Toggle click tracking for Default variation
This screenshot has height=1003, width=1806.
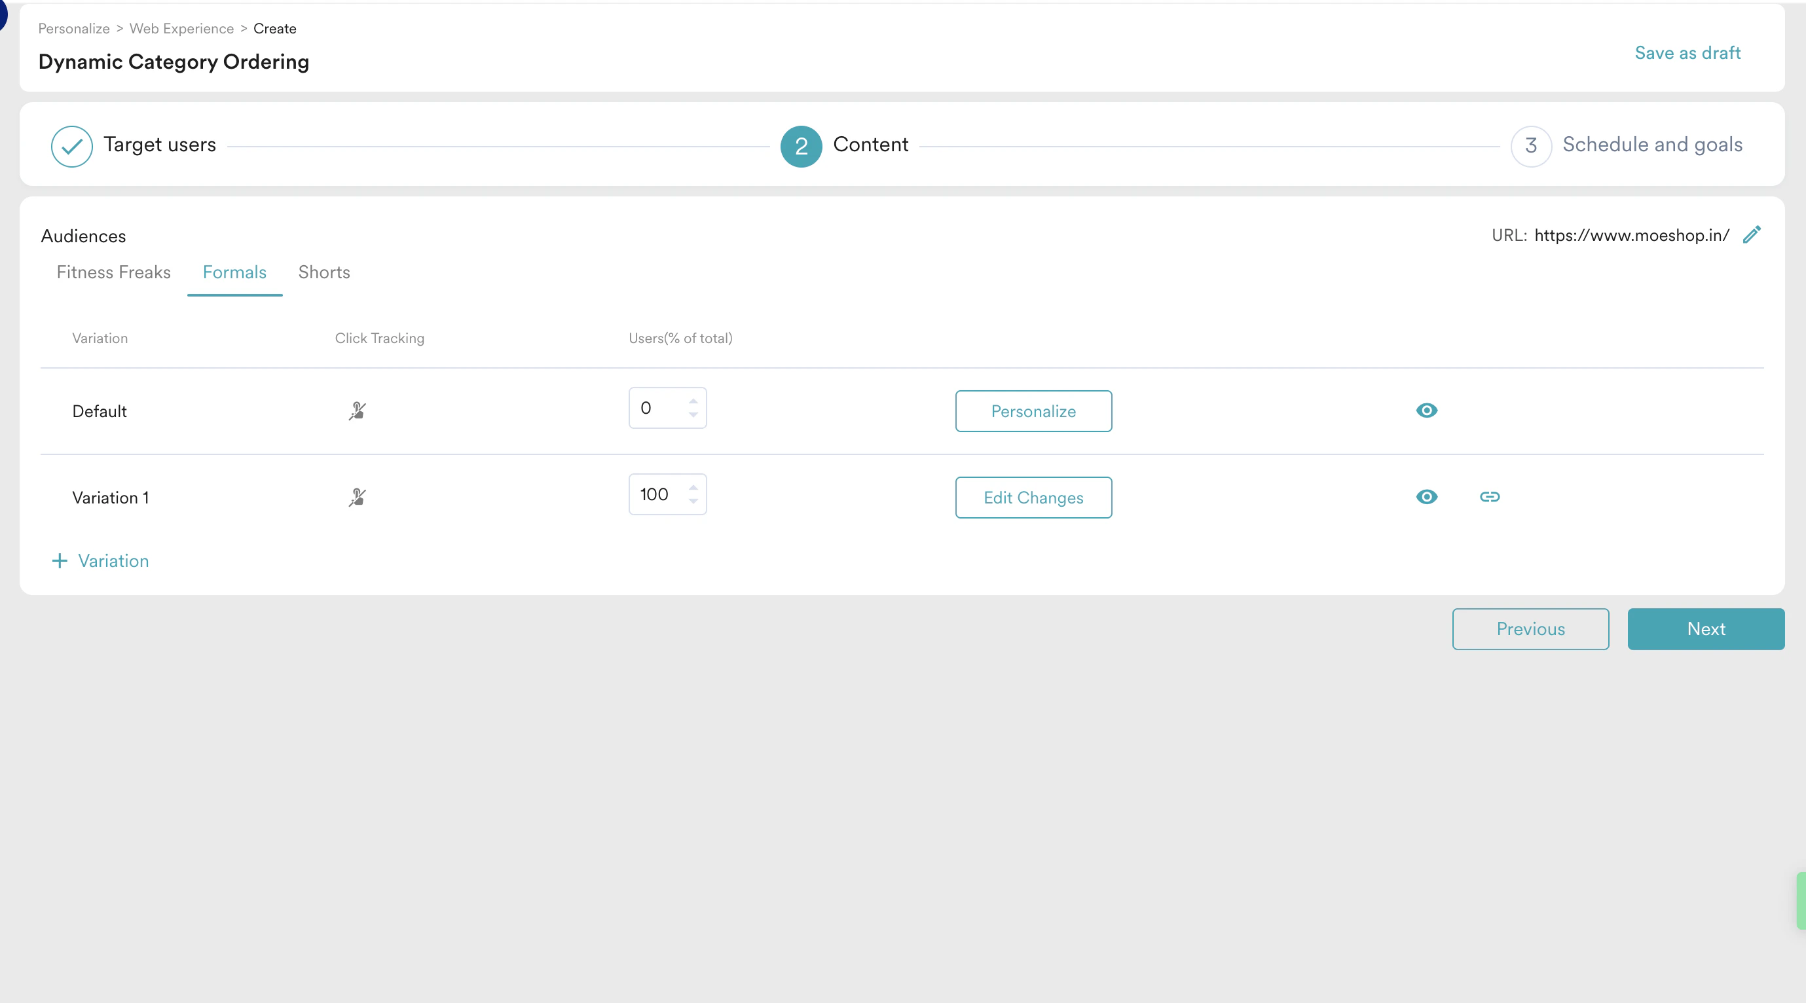coord(358,410)
